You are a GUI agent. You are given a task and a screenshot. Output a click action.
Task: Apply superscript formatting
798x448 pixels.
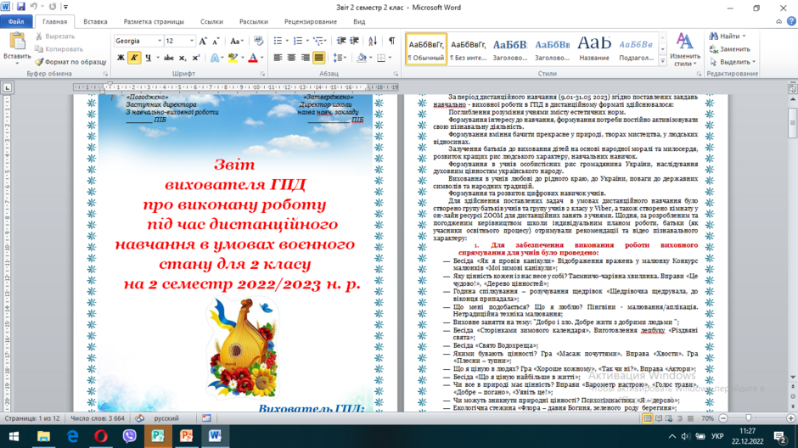coord(196,58)
